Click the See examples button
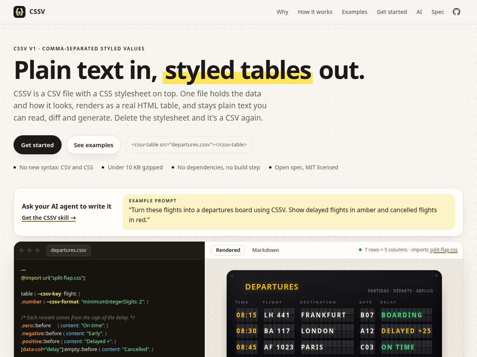This screenshot has height=357, width=477. pos(93,145)
